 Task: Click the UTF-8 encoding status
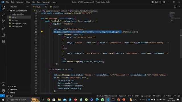[x=131, y=96]
